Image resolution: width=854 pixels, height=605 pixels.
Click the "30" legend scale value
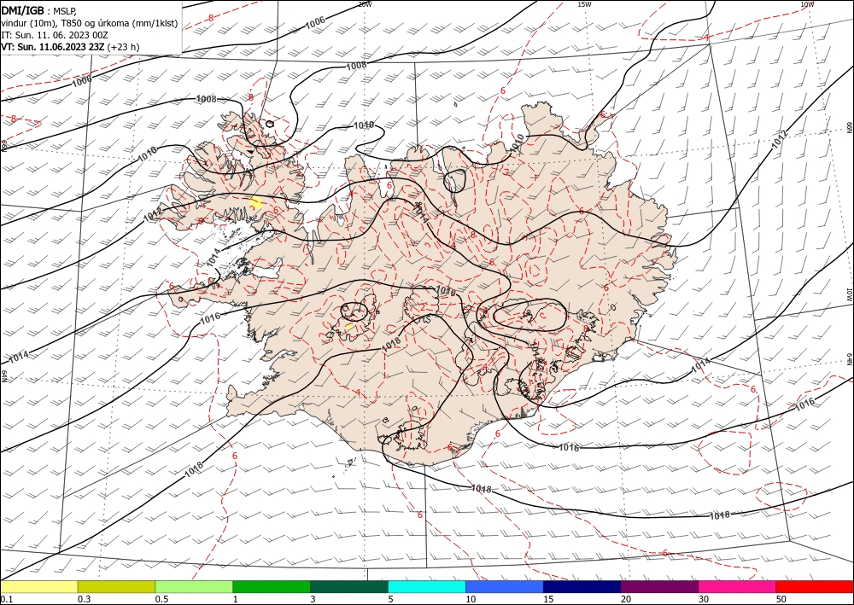pyautogui.click(x=704, y=599)
